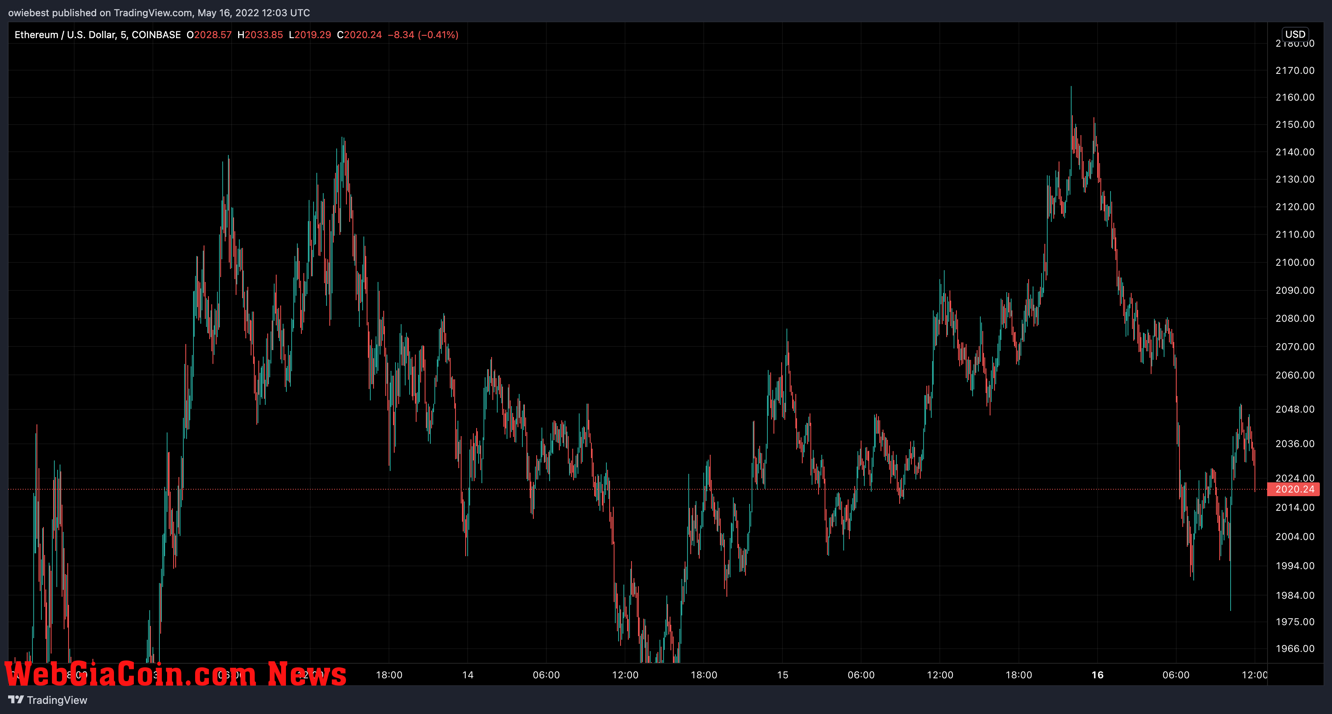Click the 2160.00 price axis label
1332x714 pixels.
coord(1295,97)
